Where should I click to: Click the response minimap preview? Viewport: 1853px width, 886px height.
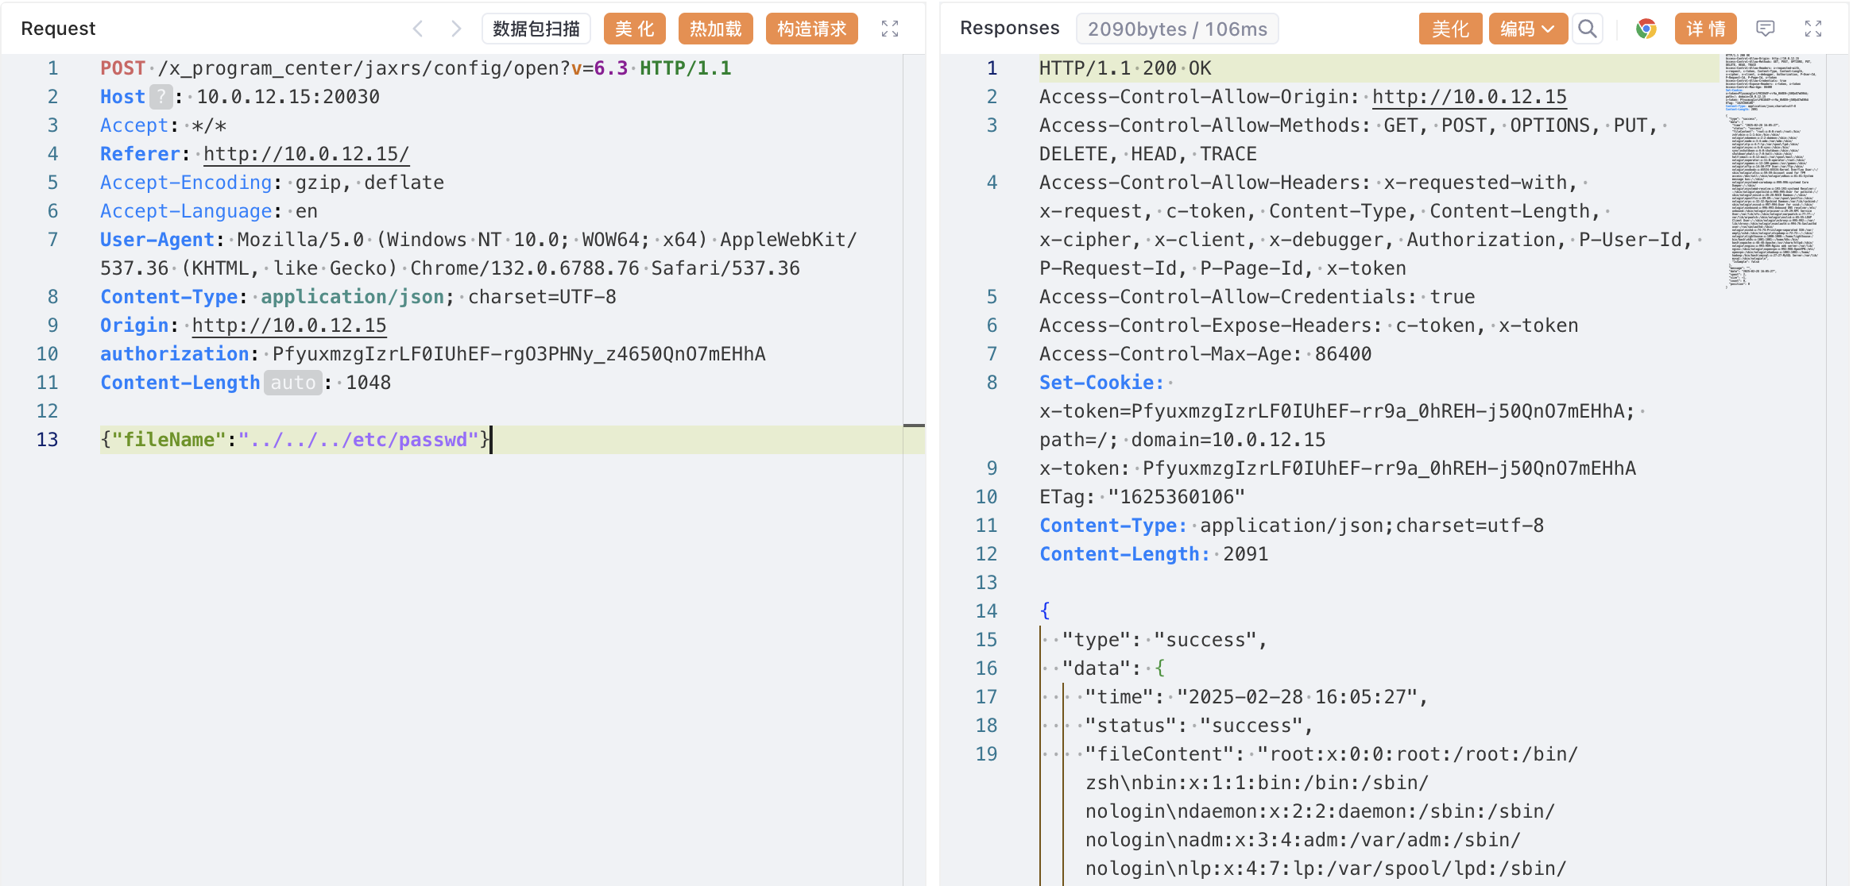(1772, 171)
